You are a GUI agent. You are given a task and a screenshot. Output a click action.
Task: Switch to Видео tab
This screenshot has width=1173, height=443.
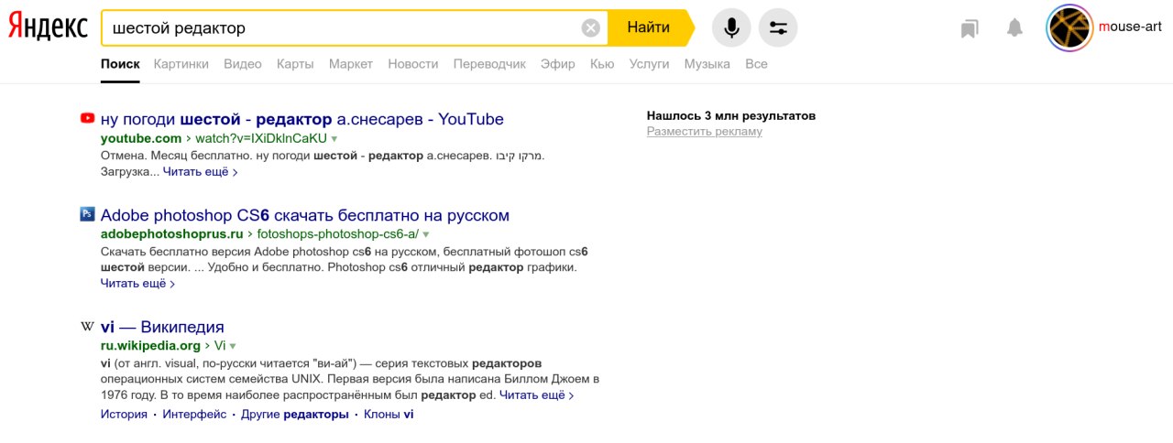[243, 64]
